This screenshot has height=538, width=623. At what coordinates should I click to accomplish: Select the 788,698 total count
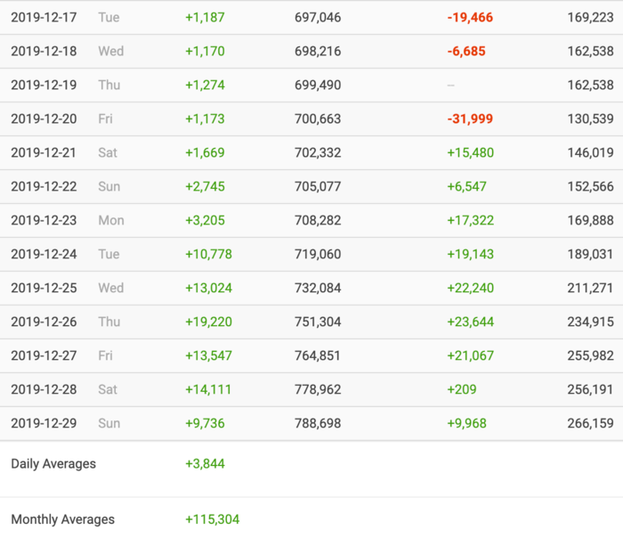point(318,424)
